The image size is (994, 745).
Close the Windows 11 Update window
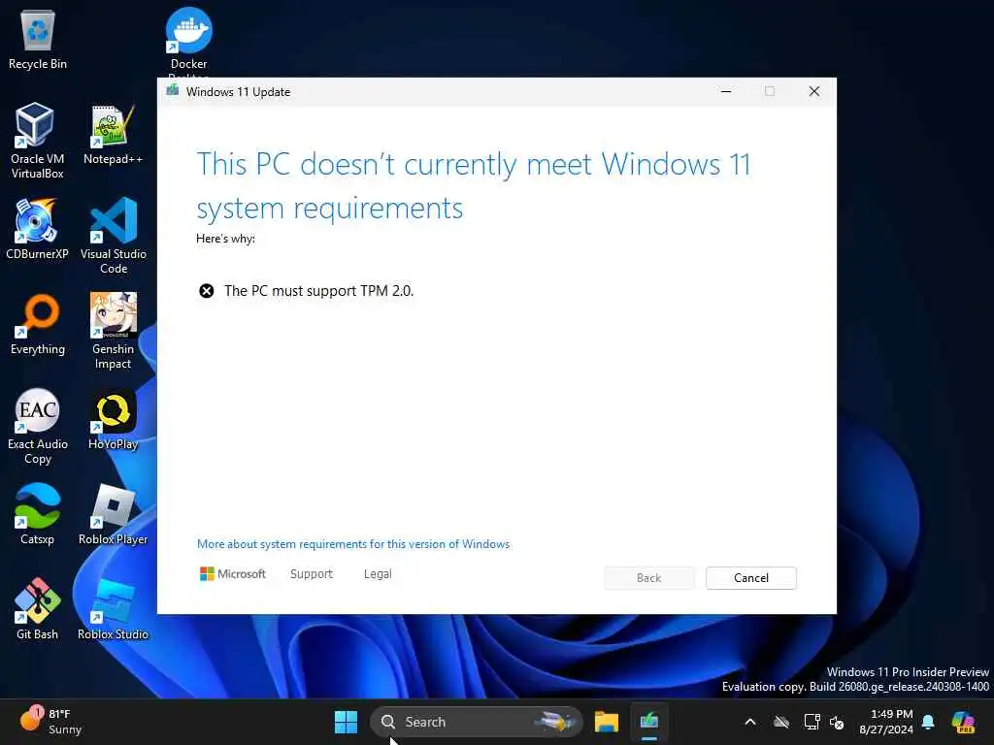pyautogui.click(x=814, y=92)
